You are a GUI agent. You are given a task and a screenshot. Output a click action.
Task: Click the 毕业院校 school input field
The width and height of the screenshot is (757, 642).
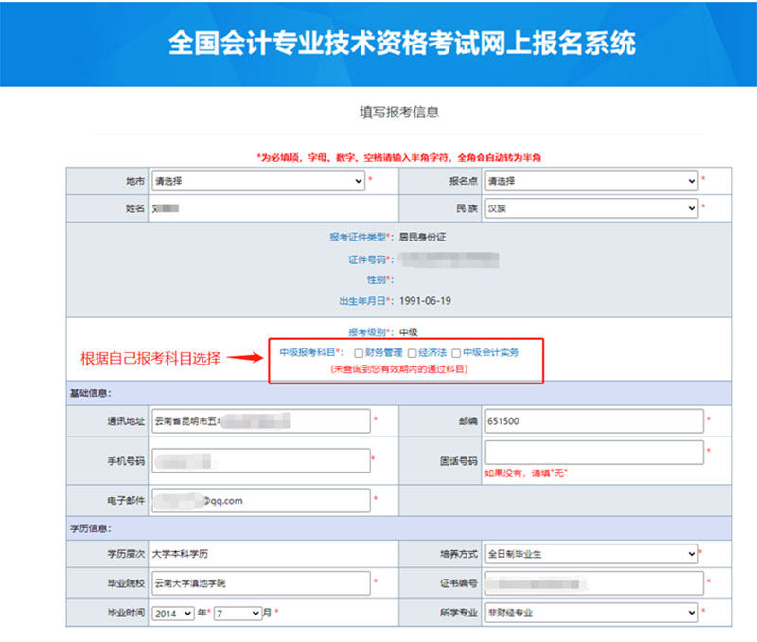tap(259, 582)
